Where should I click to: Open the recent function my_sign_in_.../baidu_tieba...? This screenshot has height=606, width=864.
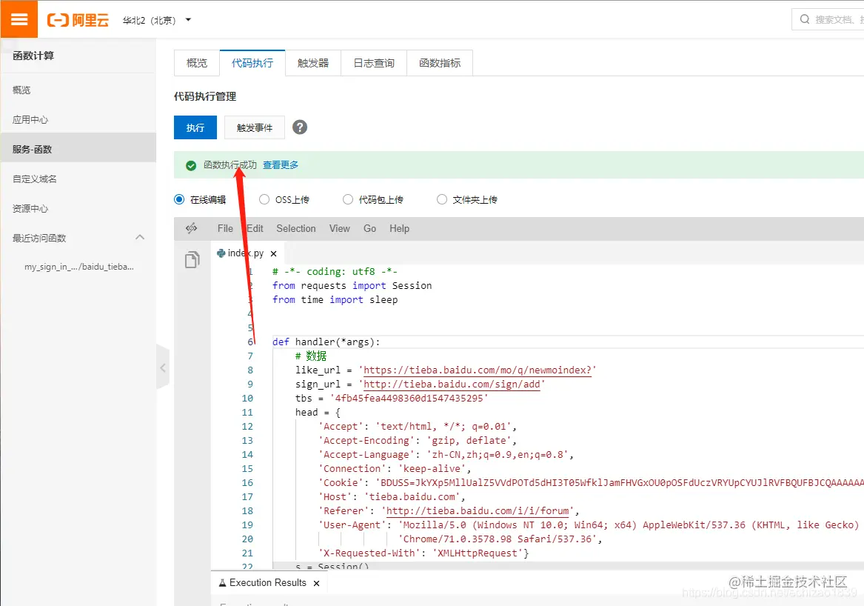pyautogui.click(x=78, y=267)
